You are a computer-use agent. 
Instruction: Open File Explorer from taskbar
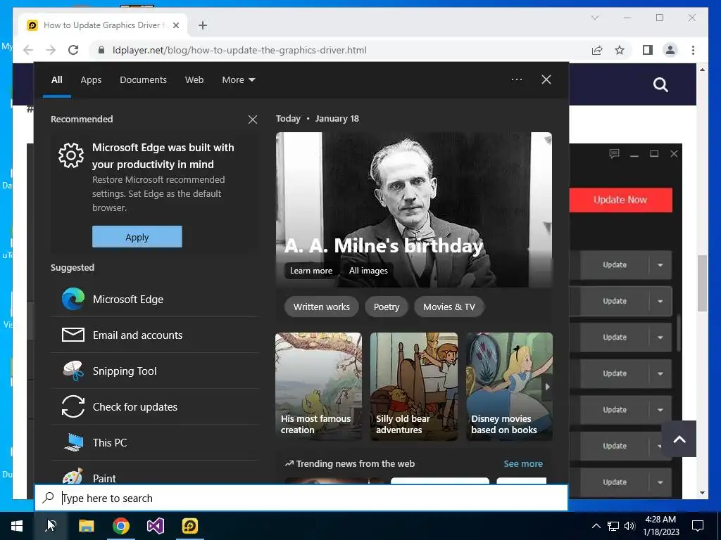[x=87, y=526]
